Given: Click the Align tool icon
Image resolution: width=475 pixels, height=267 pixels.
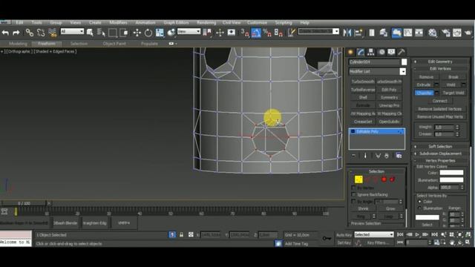Looking at the screenshot, I should click(x=358, y=33).
